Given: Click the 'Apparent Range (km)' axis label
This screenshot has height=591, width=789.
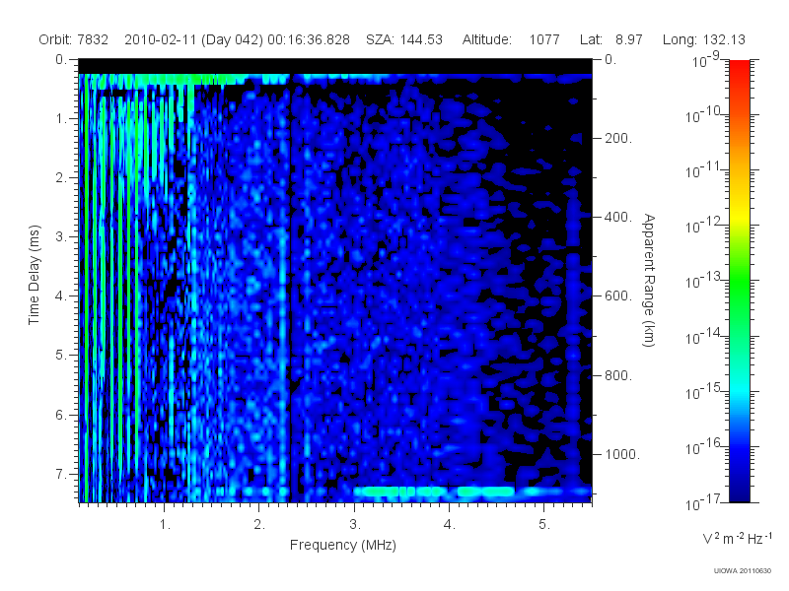Looking at the screenshot, I should pos(649,280).
